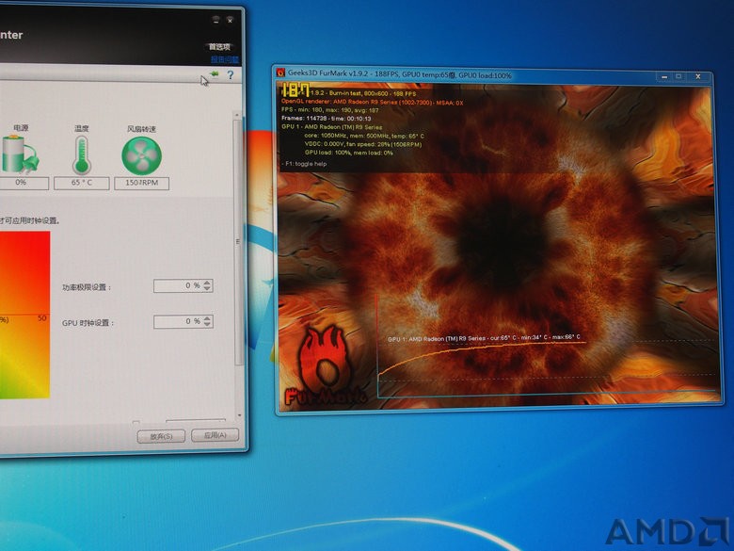Close the FurMark window
This screenshot has width=734, height=551.
[x=697, y=76]
